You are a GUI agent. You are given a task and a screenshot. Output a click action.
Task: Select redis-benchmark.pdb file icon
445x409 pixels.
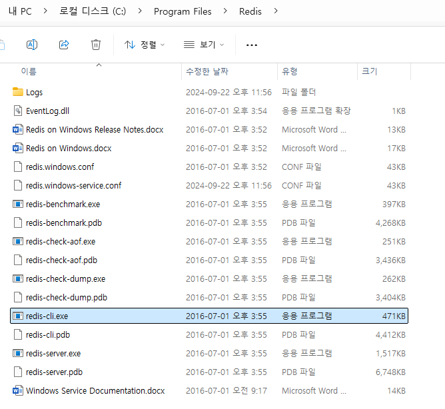18,222
